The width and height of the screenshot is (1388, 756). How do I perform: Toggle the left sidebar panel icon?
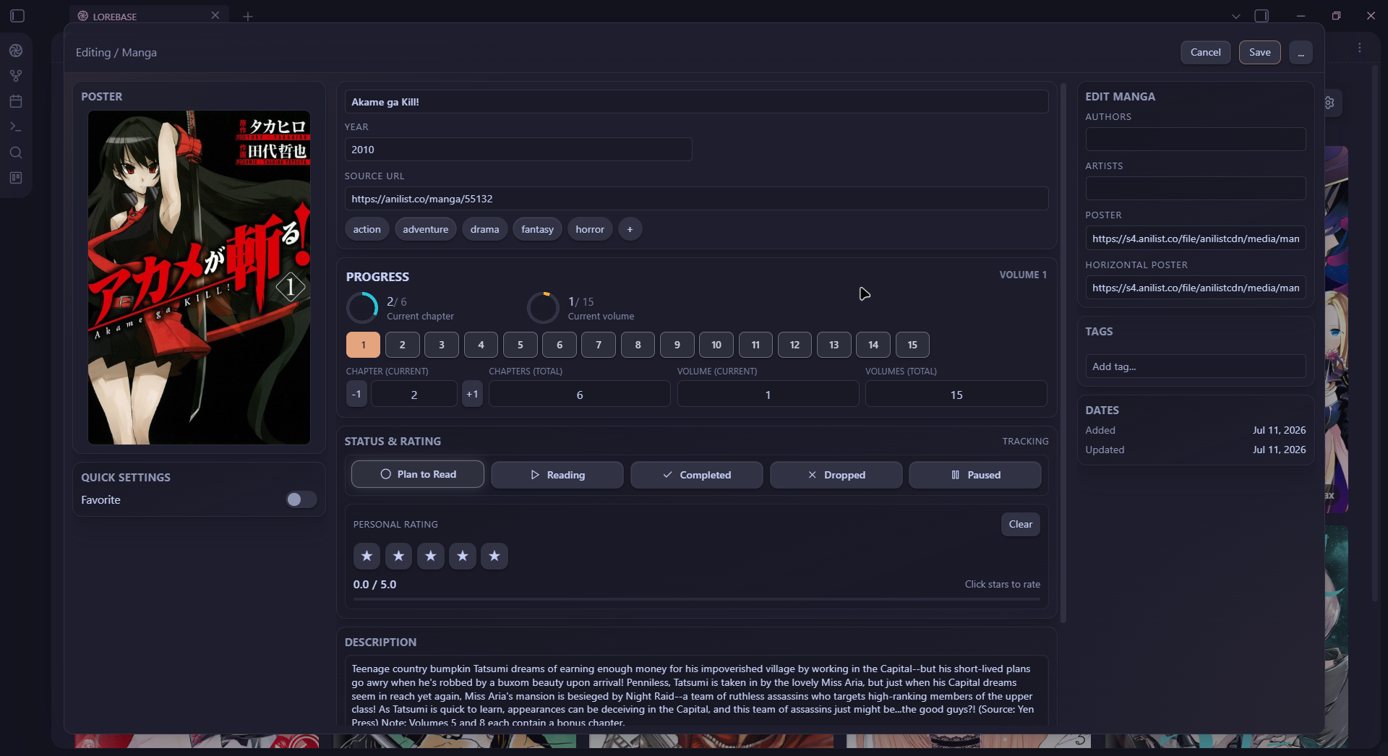17,16
